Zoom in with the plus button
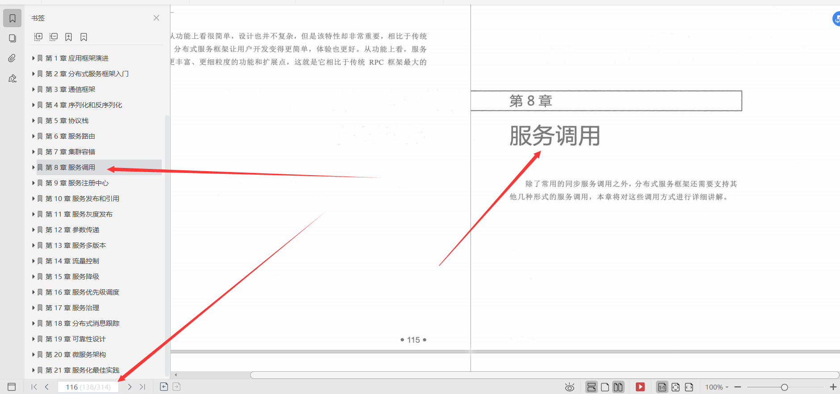Screen dimensions: 840x394 click(833, 387)
